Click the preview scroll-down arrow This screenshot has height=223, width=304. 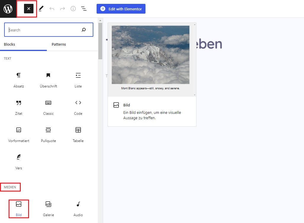coord(195,95)
